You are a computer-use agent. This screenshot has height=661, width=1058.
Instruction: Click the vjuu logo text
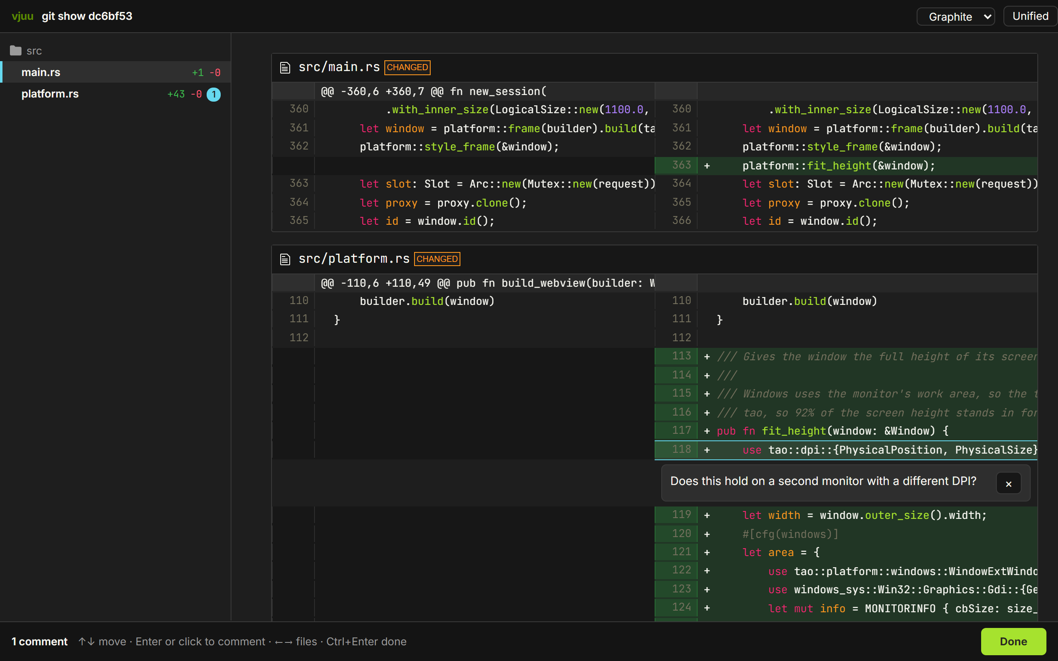(22, 16)
